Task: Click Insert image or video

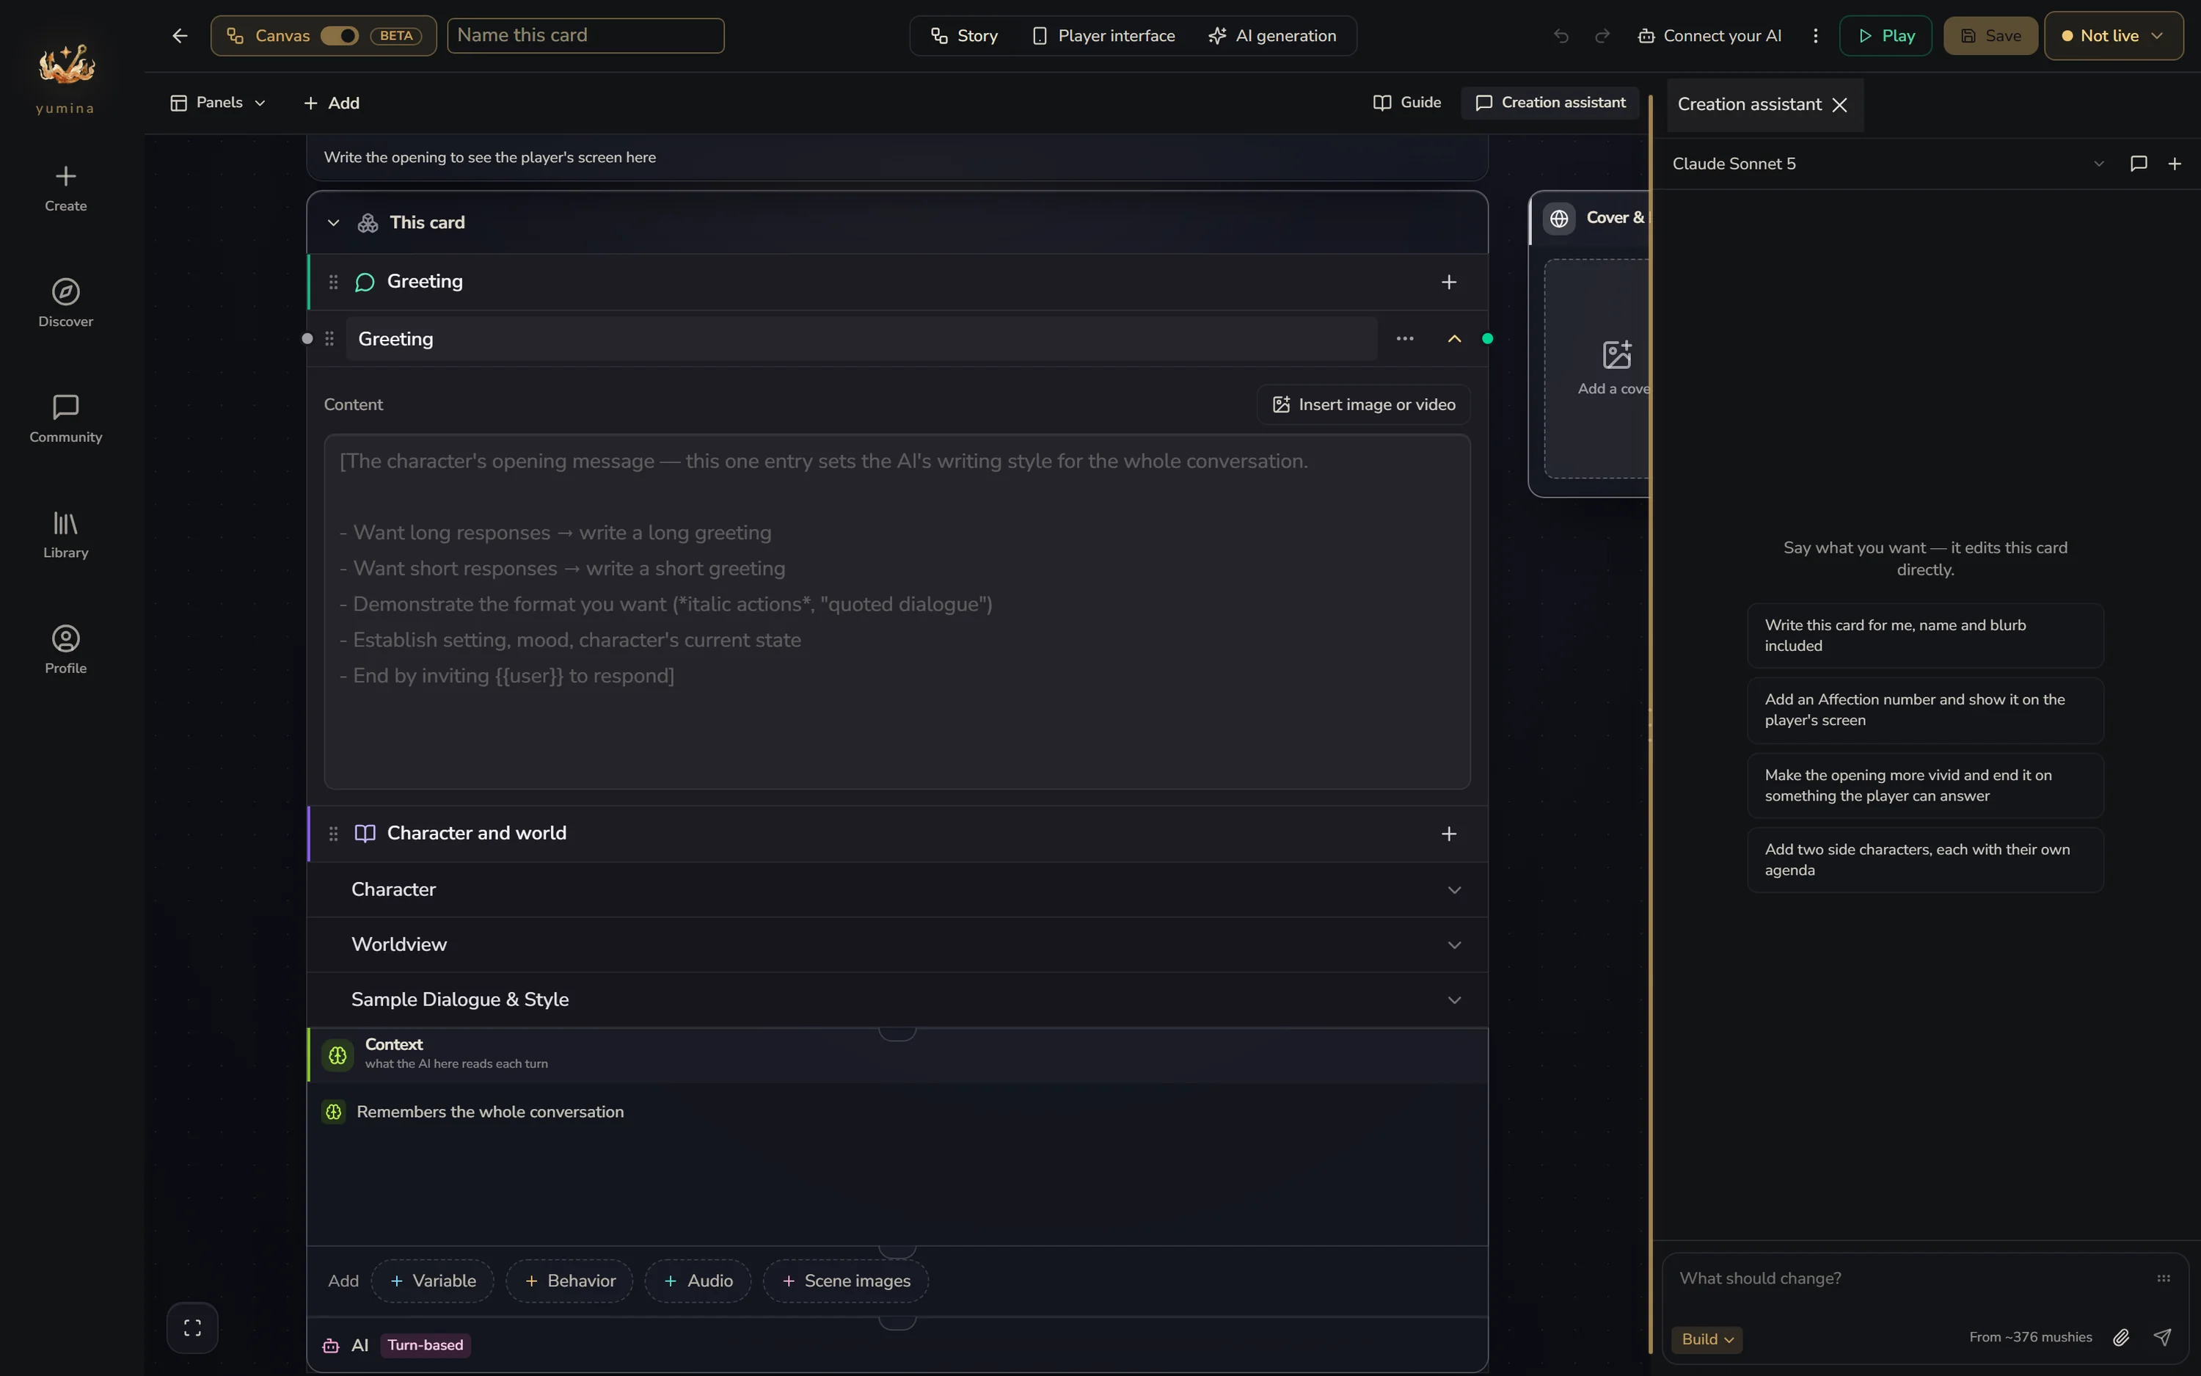Action: coord(1363,404)
